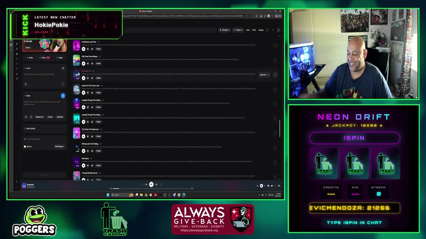Like House On The Frozen Lake
This screenshot has height=239, width=426.
84,93
